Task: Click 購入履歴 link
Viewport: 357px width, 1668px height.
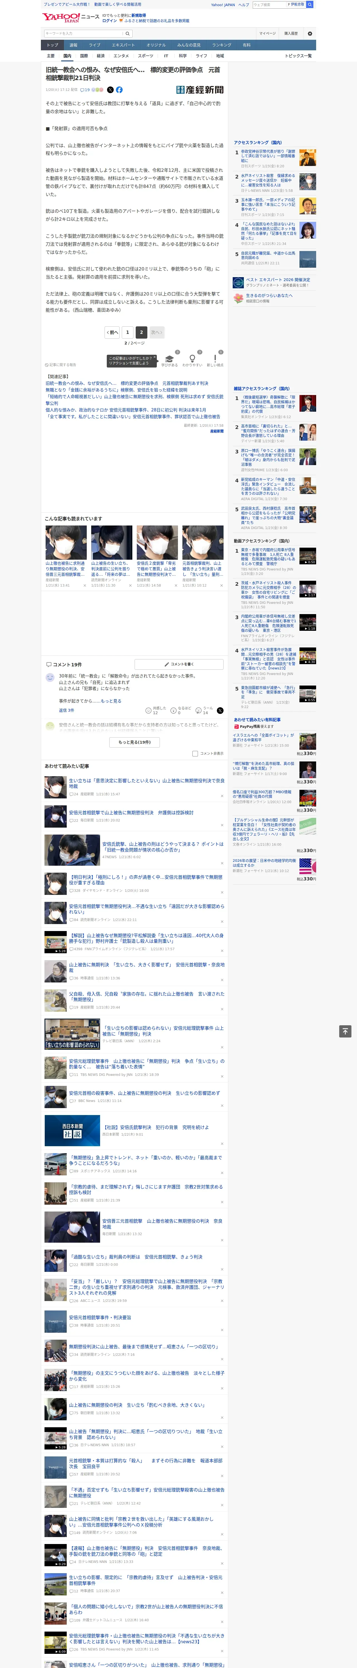Action: pos(291,33)
